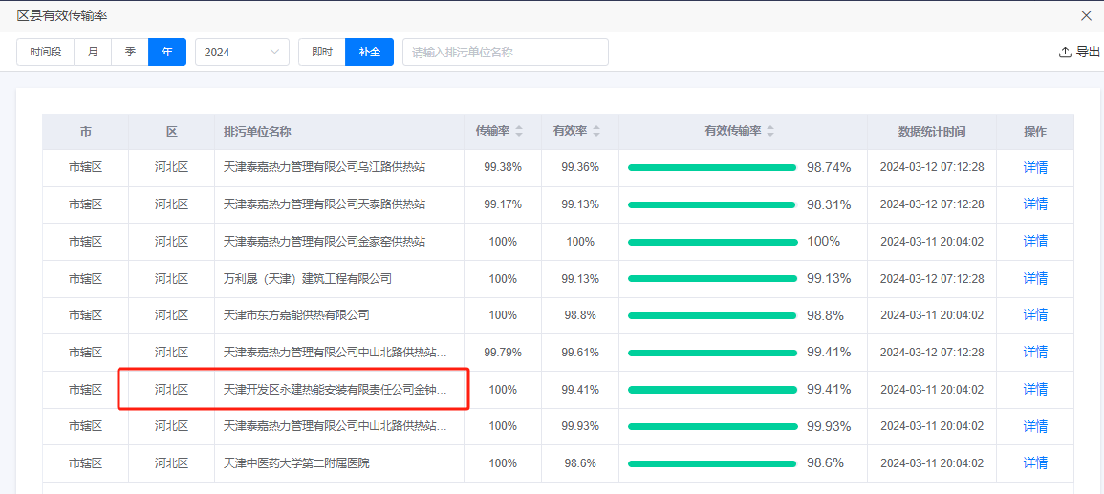Image resolution: width=1104 pixels, height=494 pixels.
Task: Open 详情 for 天津中医药大学第二附属医院
Action: (x=1035, y=463)
